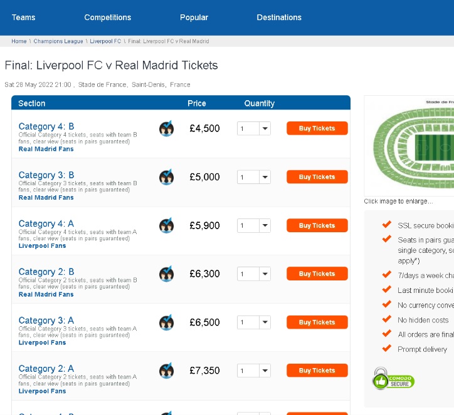Click the fans icon in Category 3: B row

click(166, 177)
